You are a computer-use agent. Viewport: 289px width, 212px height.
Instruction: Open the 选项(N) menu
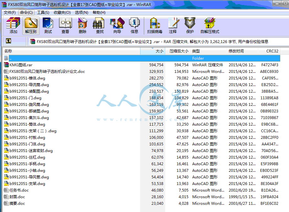click(x=81, y=13)
